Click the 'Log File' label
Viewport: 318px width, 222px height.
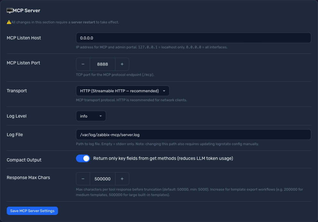coord(15,135)
